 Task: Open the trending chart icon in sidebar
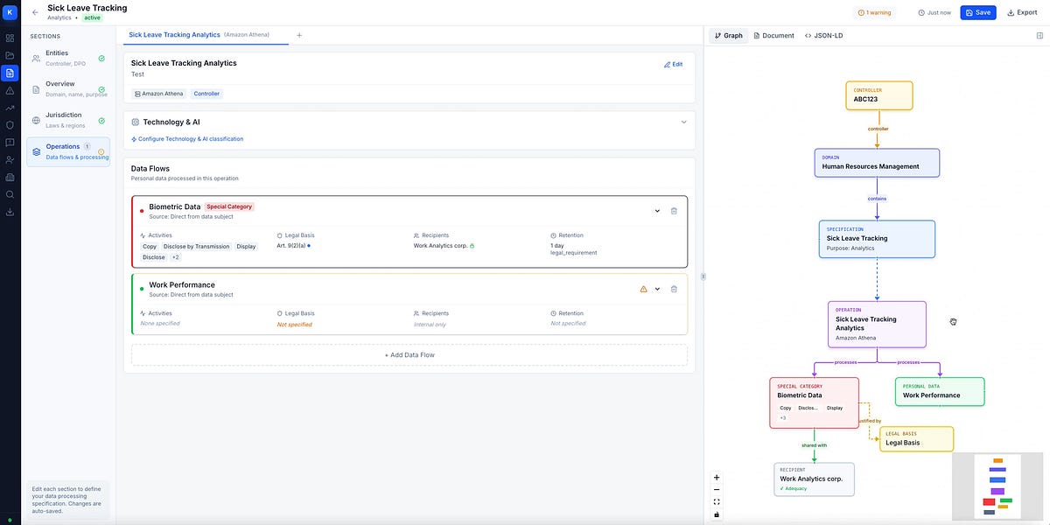tap(10, 108)
